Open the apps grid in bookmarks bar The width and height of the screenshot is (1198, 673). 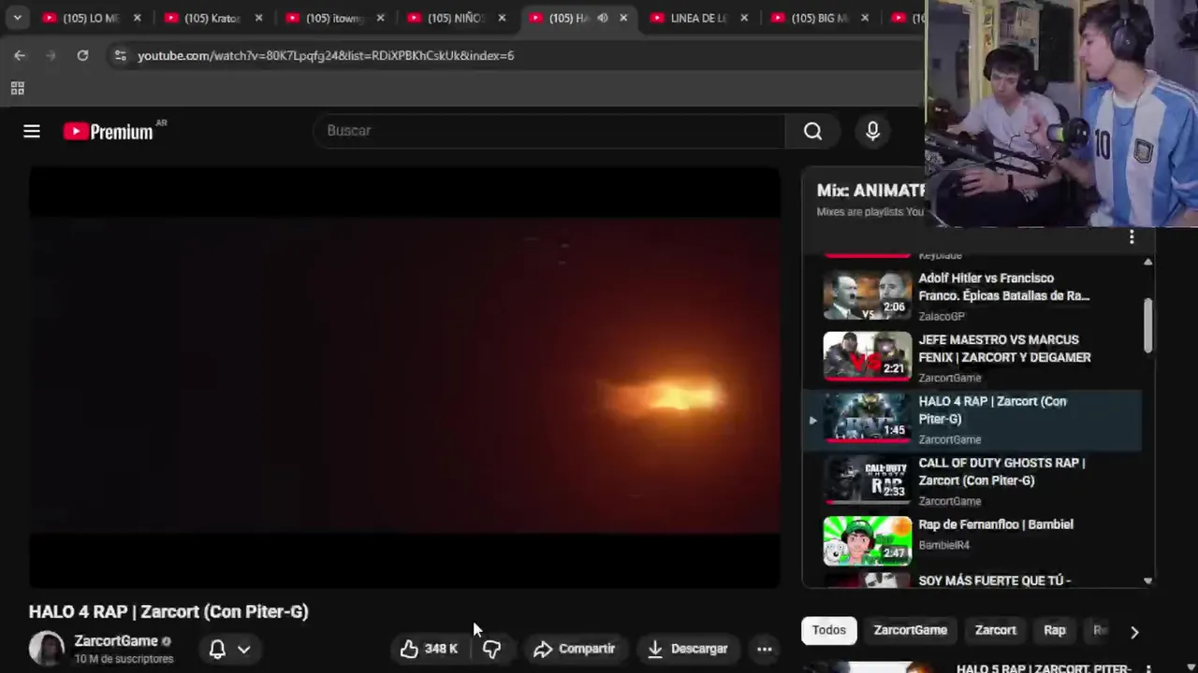click(x=17, y=89)
